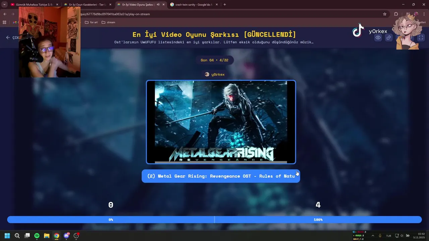This screenshot has height=241, width=429.
Task: Click the Chrome taskbar icon
Action: (x=56, y=236)
